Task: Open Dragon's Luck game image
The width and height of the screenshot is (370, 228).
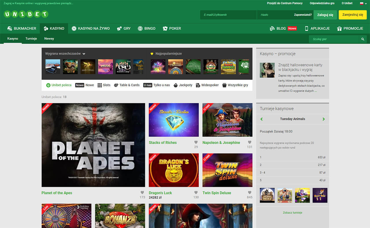Action: coord(174,170)
